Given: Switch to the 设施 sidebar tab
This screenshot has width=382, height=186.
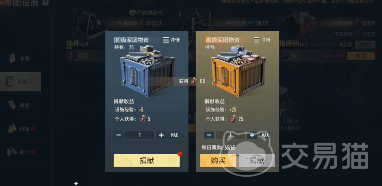Looking at the screenshot, I should click(20, 81).
